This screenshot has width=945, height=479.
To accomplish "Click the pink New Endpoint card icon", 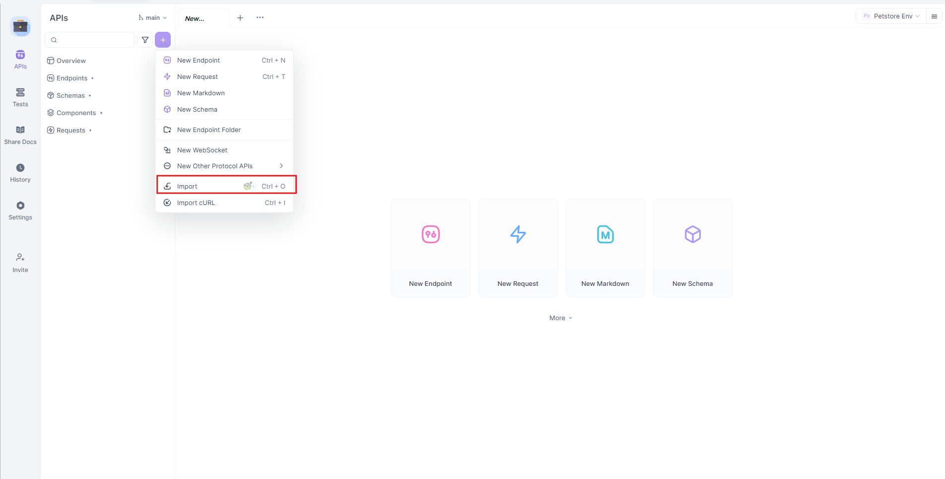I will (x=431, y=234).
